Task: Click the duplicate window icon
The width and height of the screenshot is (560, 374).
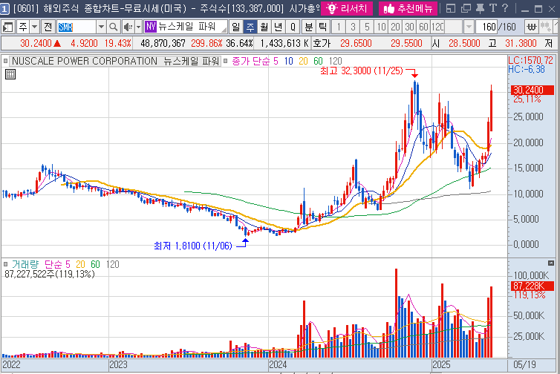Action: (466, 8)
